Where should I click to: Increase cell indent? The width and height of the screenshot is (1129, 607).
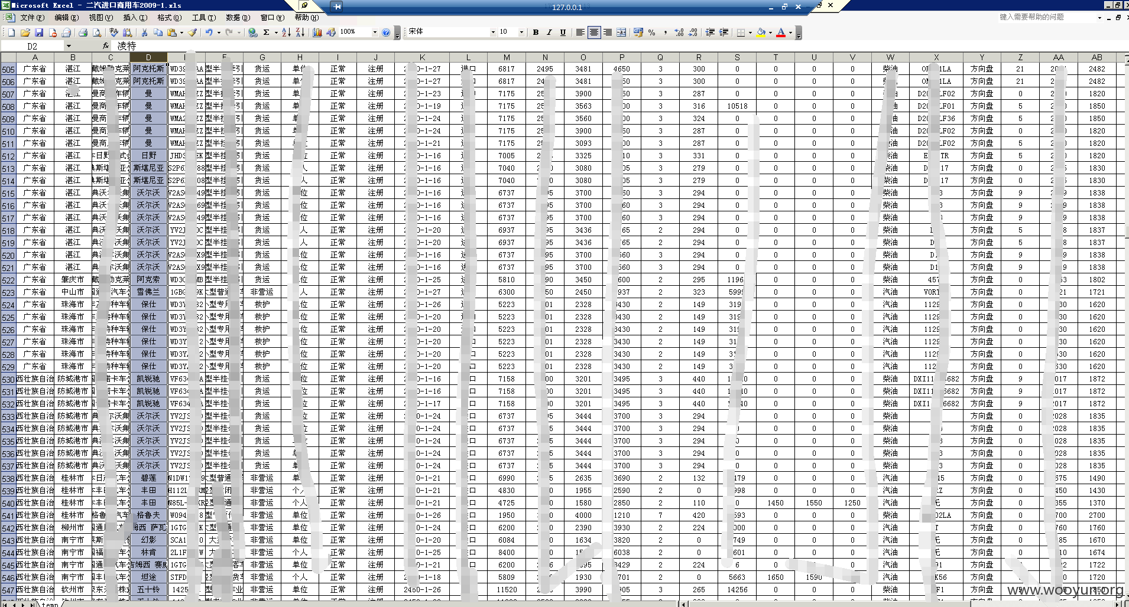tap(723, 32)
